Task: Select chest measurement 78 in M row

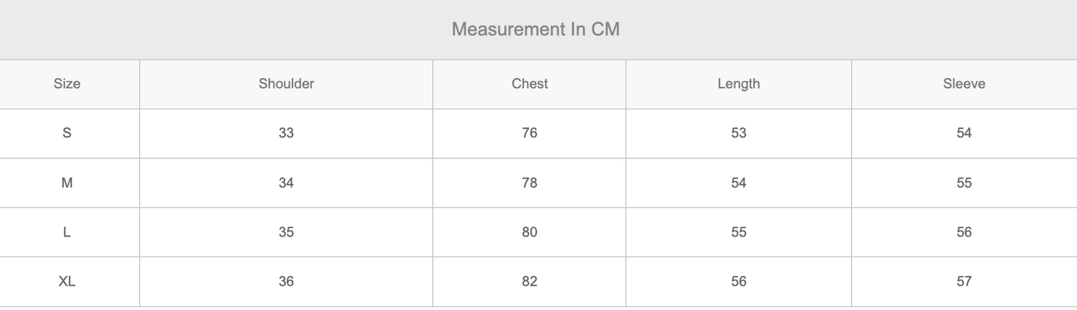Action: tap(529, 183)
